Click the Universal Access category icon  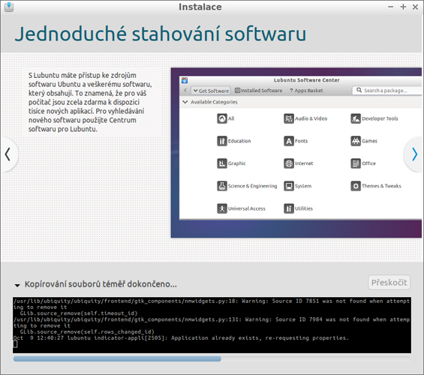pyautogui.click(x=222, y=208)
